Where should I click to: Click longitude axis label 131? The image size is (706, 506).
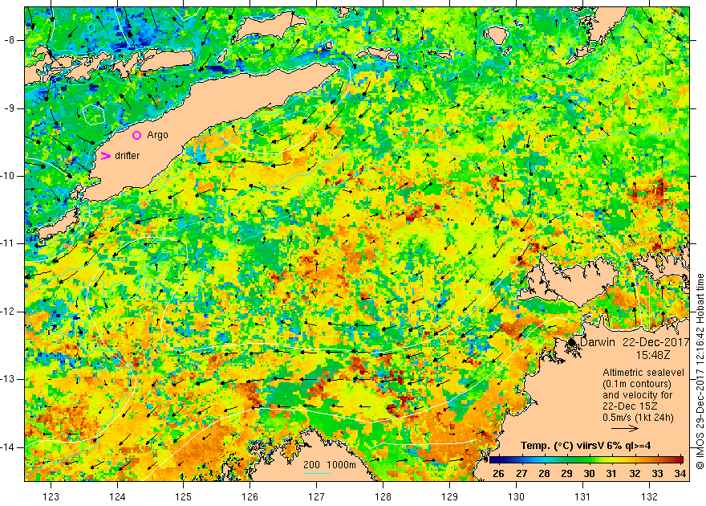(582, 496)
